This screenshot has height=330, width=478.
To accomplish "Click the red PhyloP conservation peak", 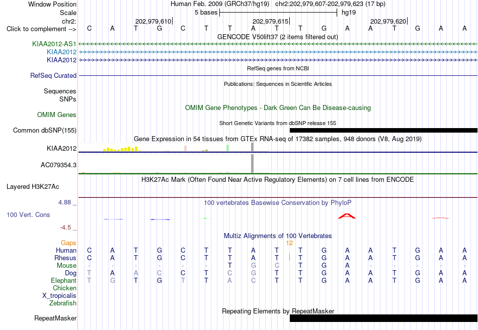I will coord(347,216).
